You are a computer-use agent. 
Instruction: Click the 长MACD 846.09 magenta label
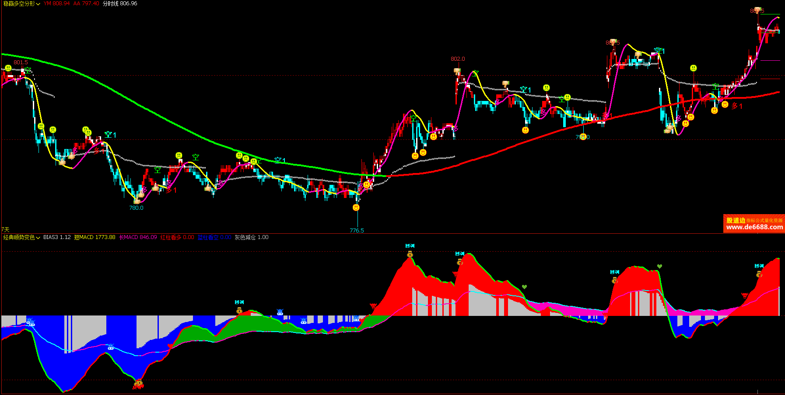[138, 237]
